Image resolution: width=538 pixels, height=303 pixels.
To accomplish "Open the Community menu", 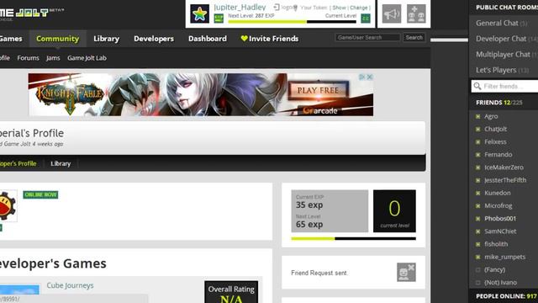I will 58,39.
